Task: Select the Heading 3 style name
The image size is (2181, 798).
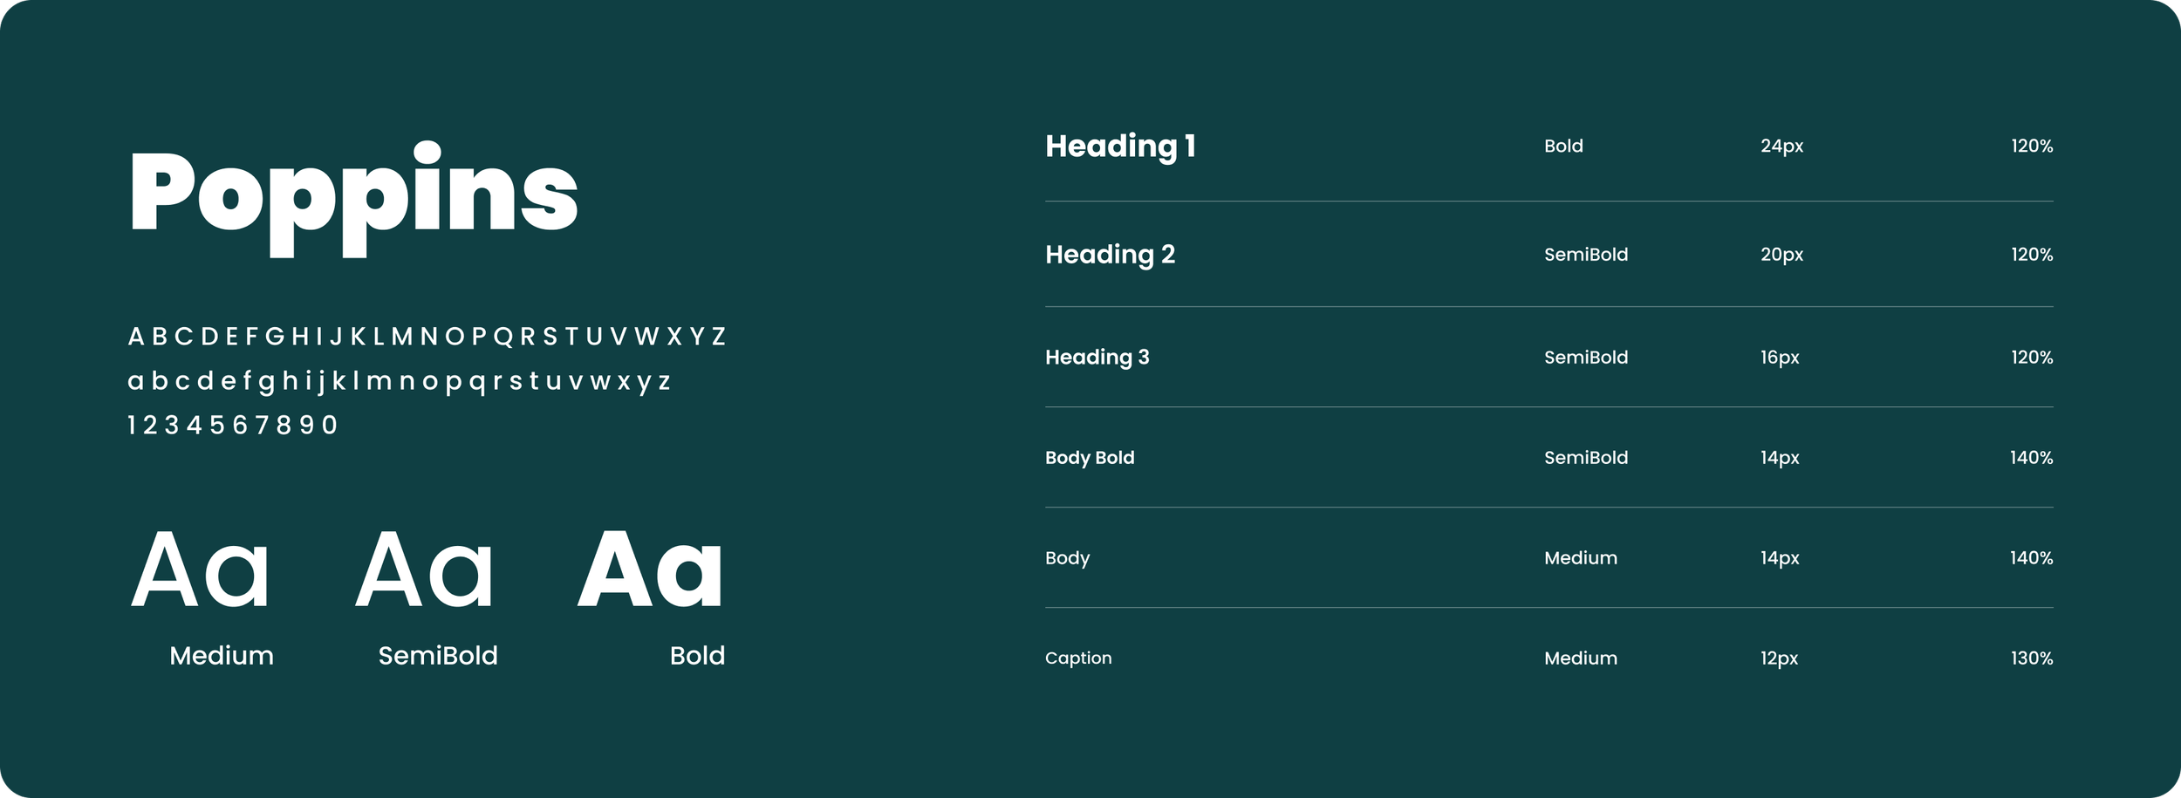Action: [x=1097, y=358]
